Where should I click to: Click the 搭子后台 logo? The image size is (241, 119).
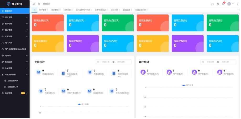click(x=15, y=4)
